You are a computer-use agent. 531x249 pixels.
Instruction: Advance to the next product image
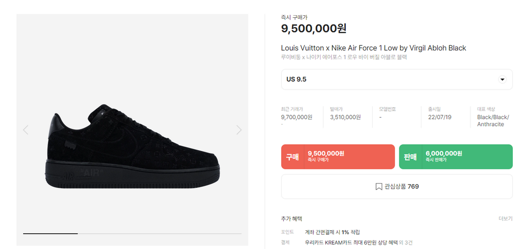(239, 130)
